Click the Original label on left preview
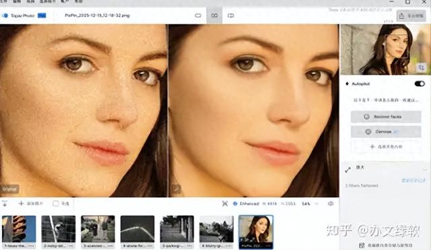The width and height of the screenshot is (431, 250). click(9, 189)
